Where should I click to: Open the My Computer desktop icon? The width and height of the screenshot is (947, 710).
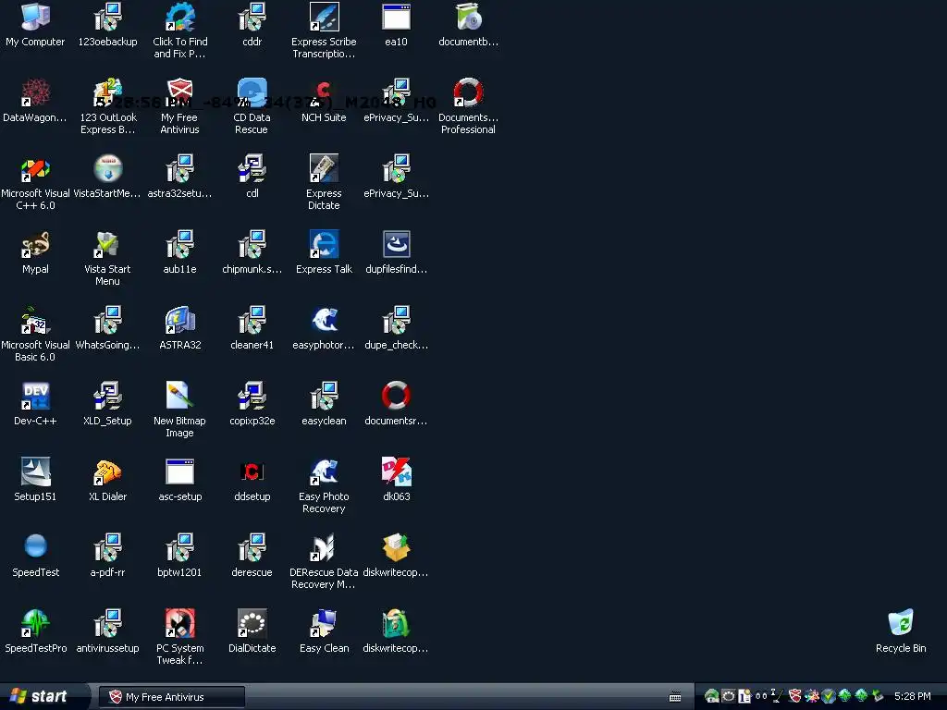35,25
